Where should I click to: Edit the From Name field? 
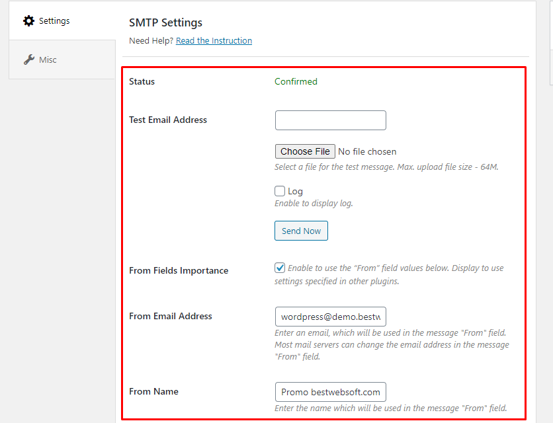[331, 392]
